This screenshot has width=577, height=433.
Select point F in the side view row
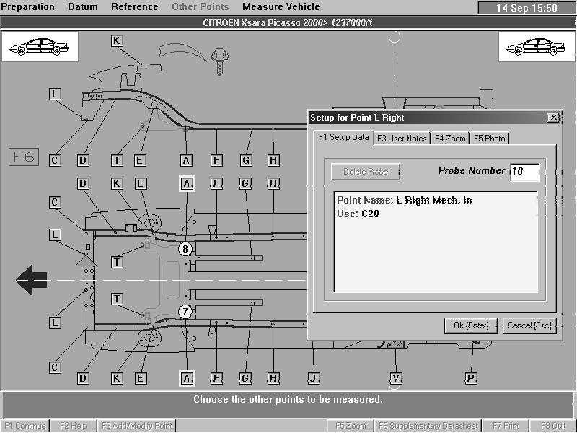click(216, 160)
